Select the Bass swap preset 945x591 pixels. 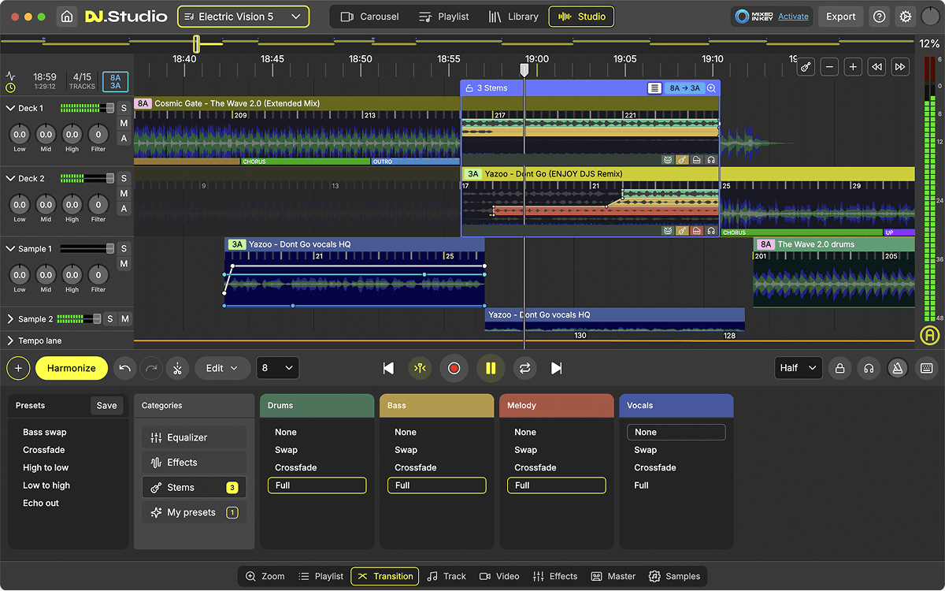pyautogui.click(x=45, y=432)
